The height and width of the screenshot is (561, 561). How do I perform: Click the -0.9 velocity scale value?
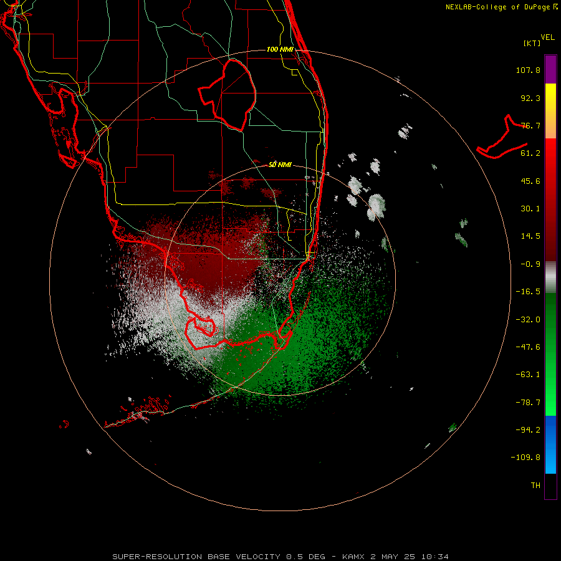(530, 264)
